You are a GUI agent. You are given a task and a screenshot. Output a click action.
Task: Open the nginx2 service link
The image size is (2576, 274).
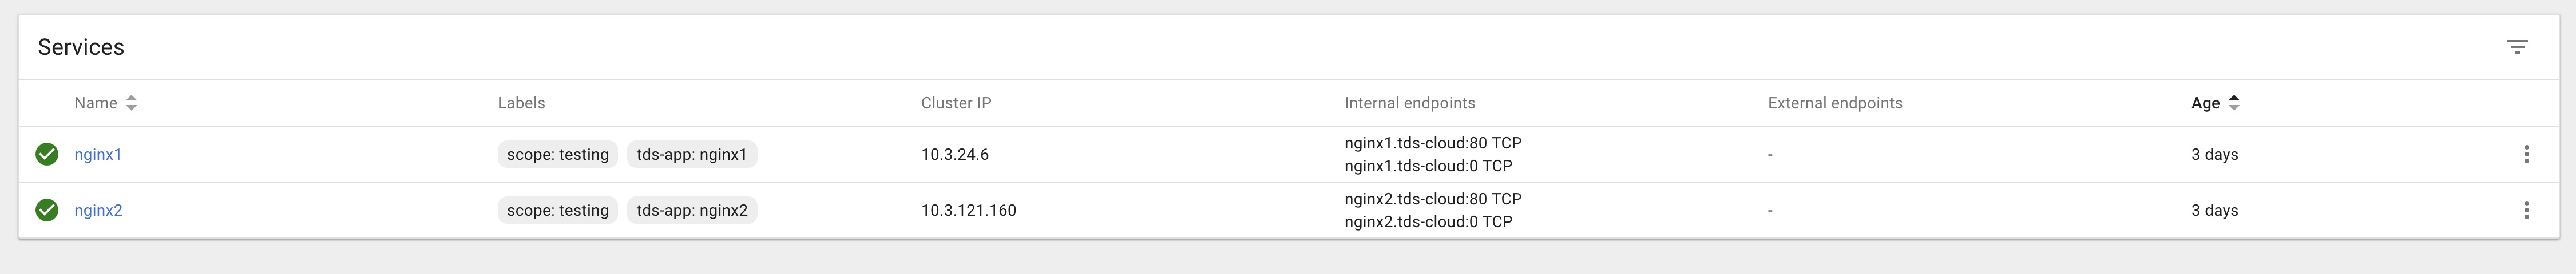click(98, 210)
